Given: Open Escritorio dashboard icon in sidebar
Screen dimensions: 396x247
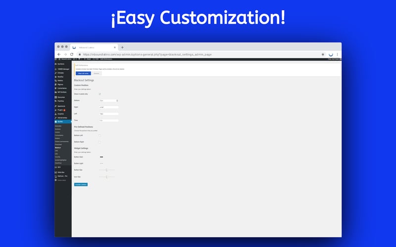Looking at the screenshot, I should (56, 64).
